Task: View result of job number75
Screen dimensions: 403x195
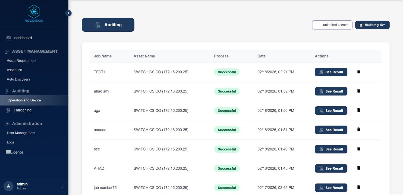Action: click(331, 188)
